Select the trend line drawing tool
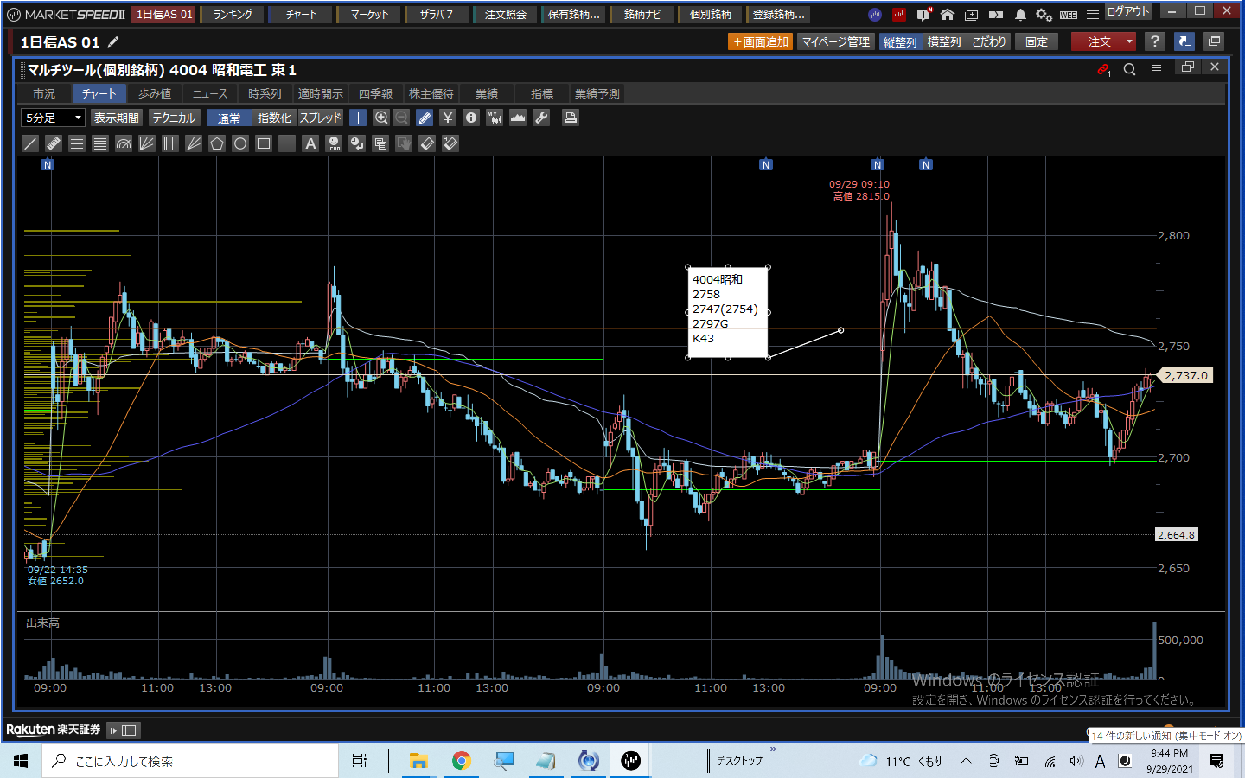 (30, 143)
